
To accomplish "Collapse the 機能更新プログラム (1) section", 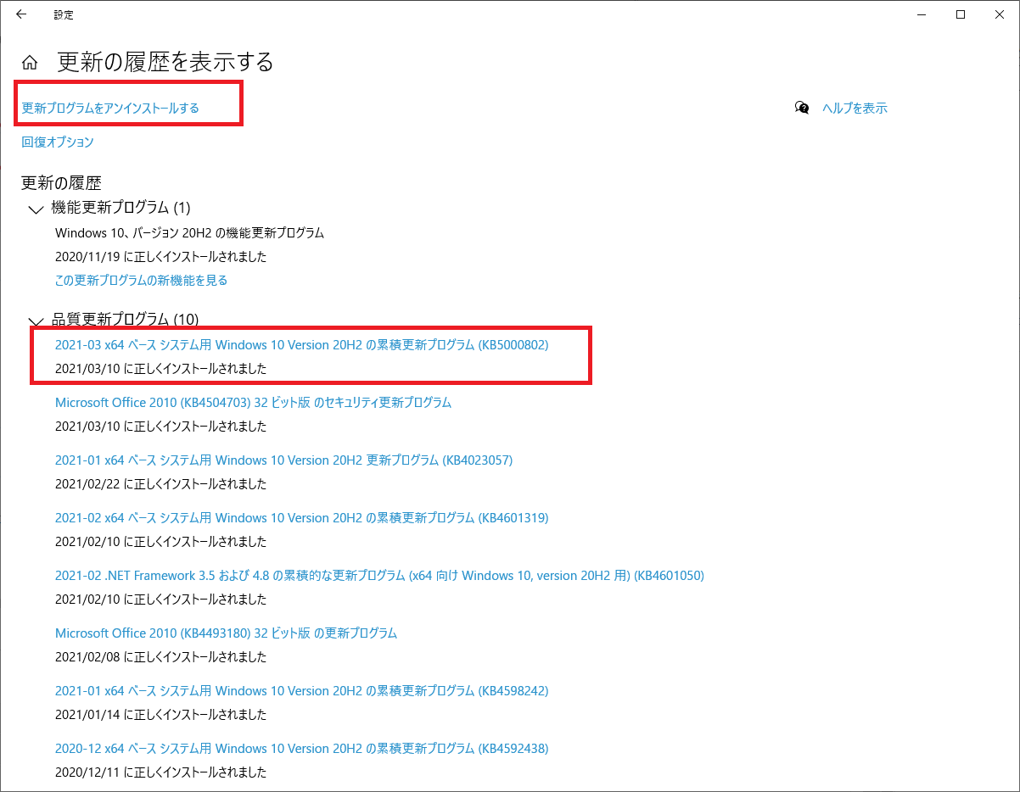I will point(36,209).
